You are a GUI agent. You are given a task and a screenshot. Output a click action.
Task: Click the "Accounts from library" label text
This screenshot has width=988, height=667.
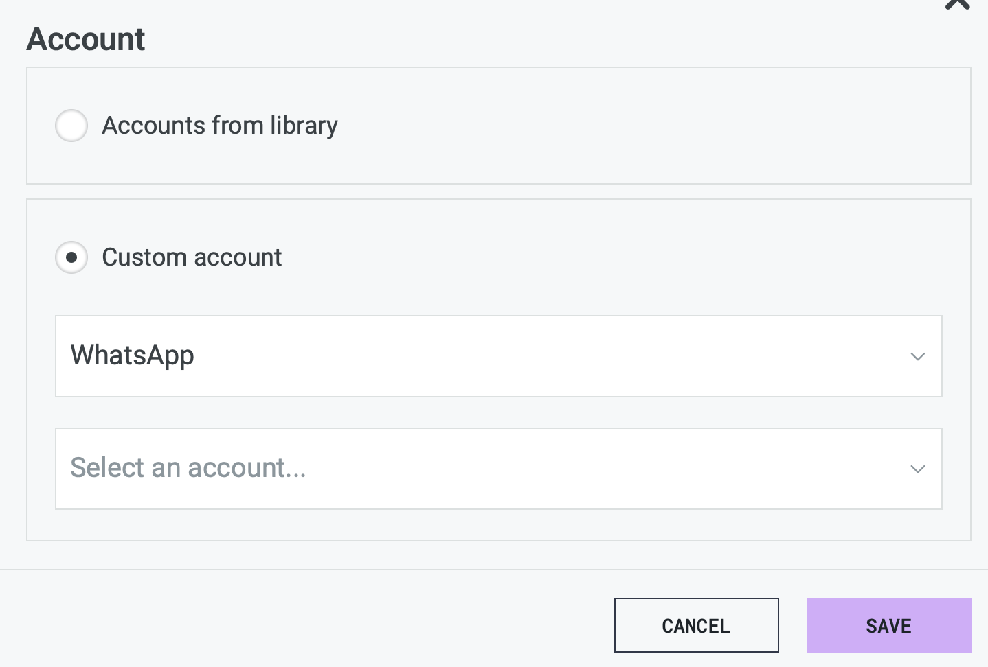point(220,126)
